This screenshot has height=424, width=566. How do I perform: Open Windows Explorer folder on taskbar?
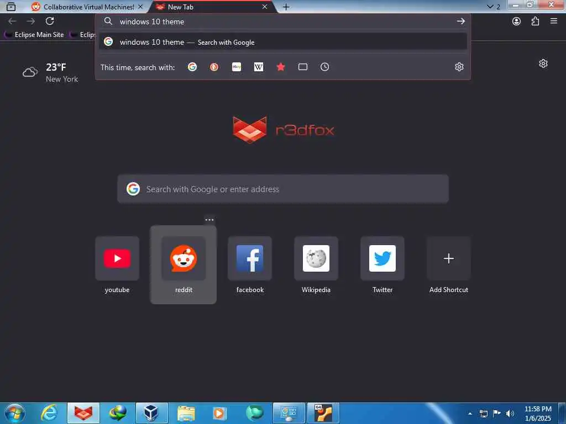tap(186, 413)
